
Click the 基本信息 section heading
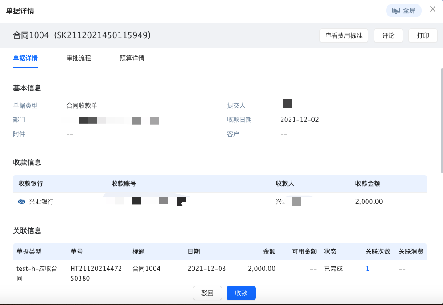27,88
